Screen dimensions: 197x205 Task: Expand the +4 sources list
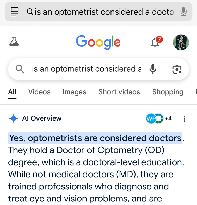click(168, 119)
